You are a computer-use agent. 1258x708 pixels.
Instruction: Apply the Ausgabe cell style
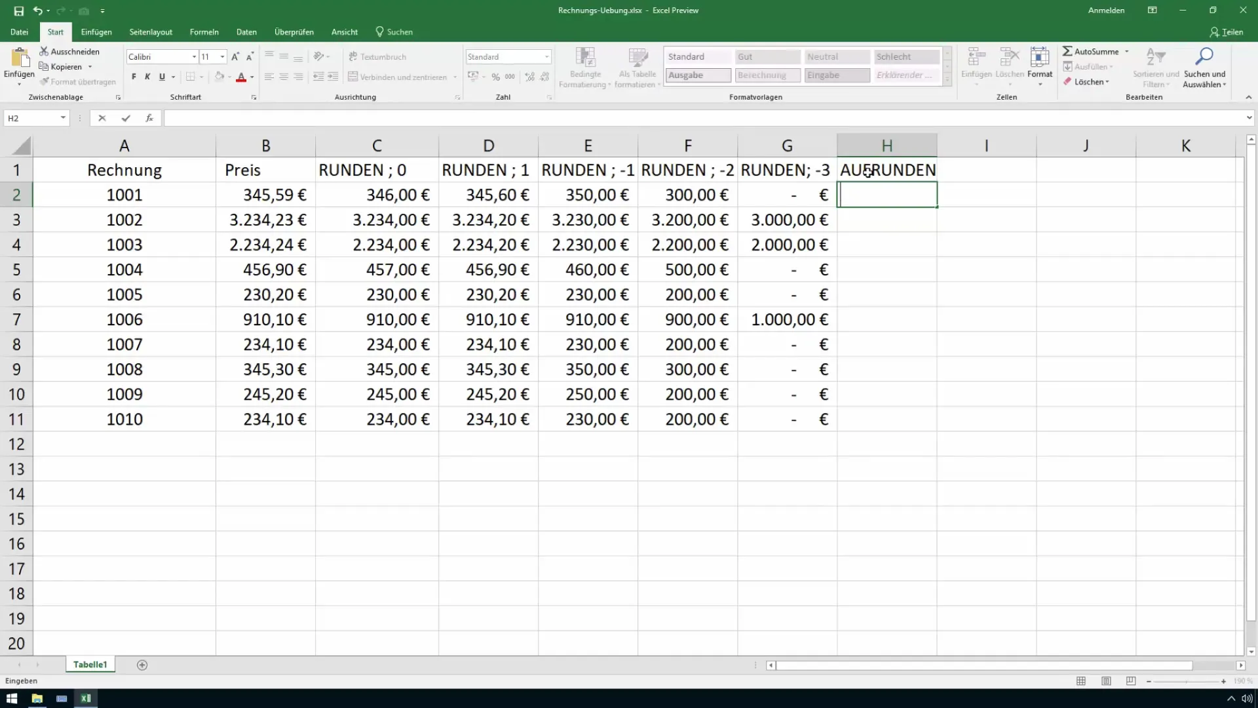(x=698, y=75)
